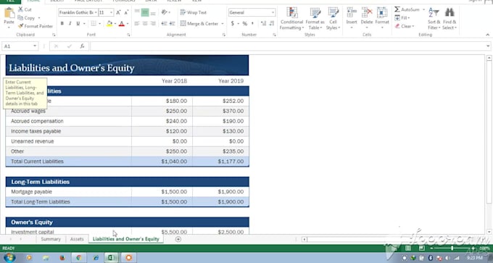
Task: Activate the Format Painter brush
Action: [x=36, y=26]
